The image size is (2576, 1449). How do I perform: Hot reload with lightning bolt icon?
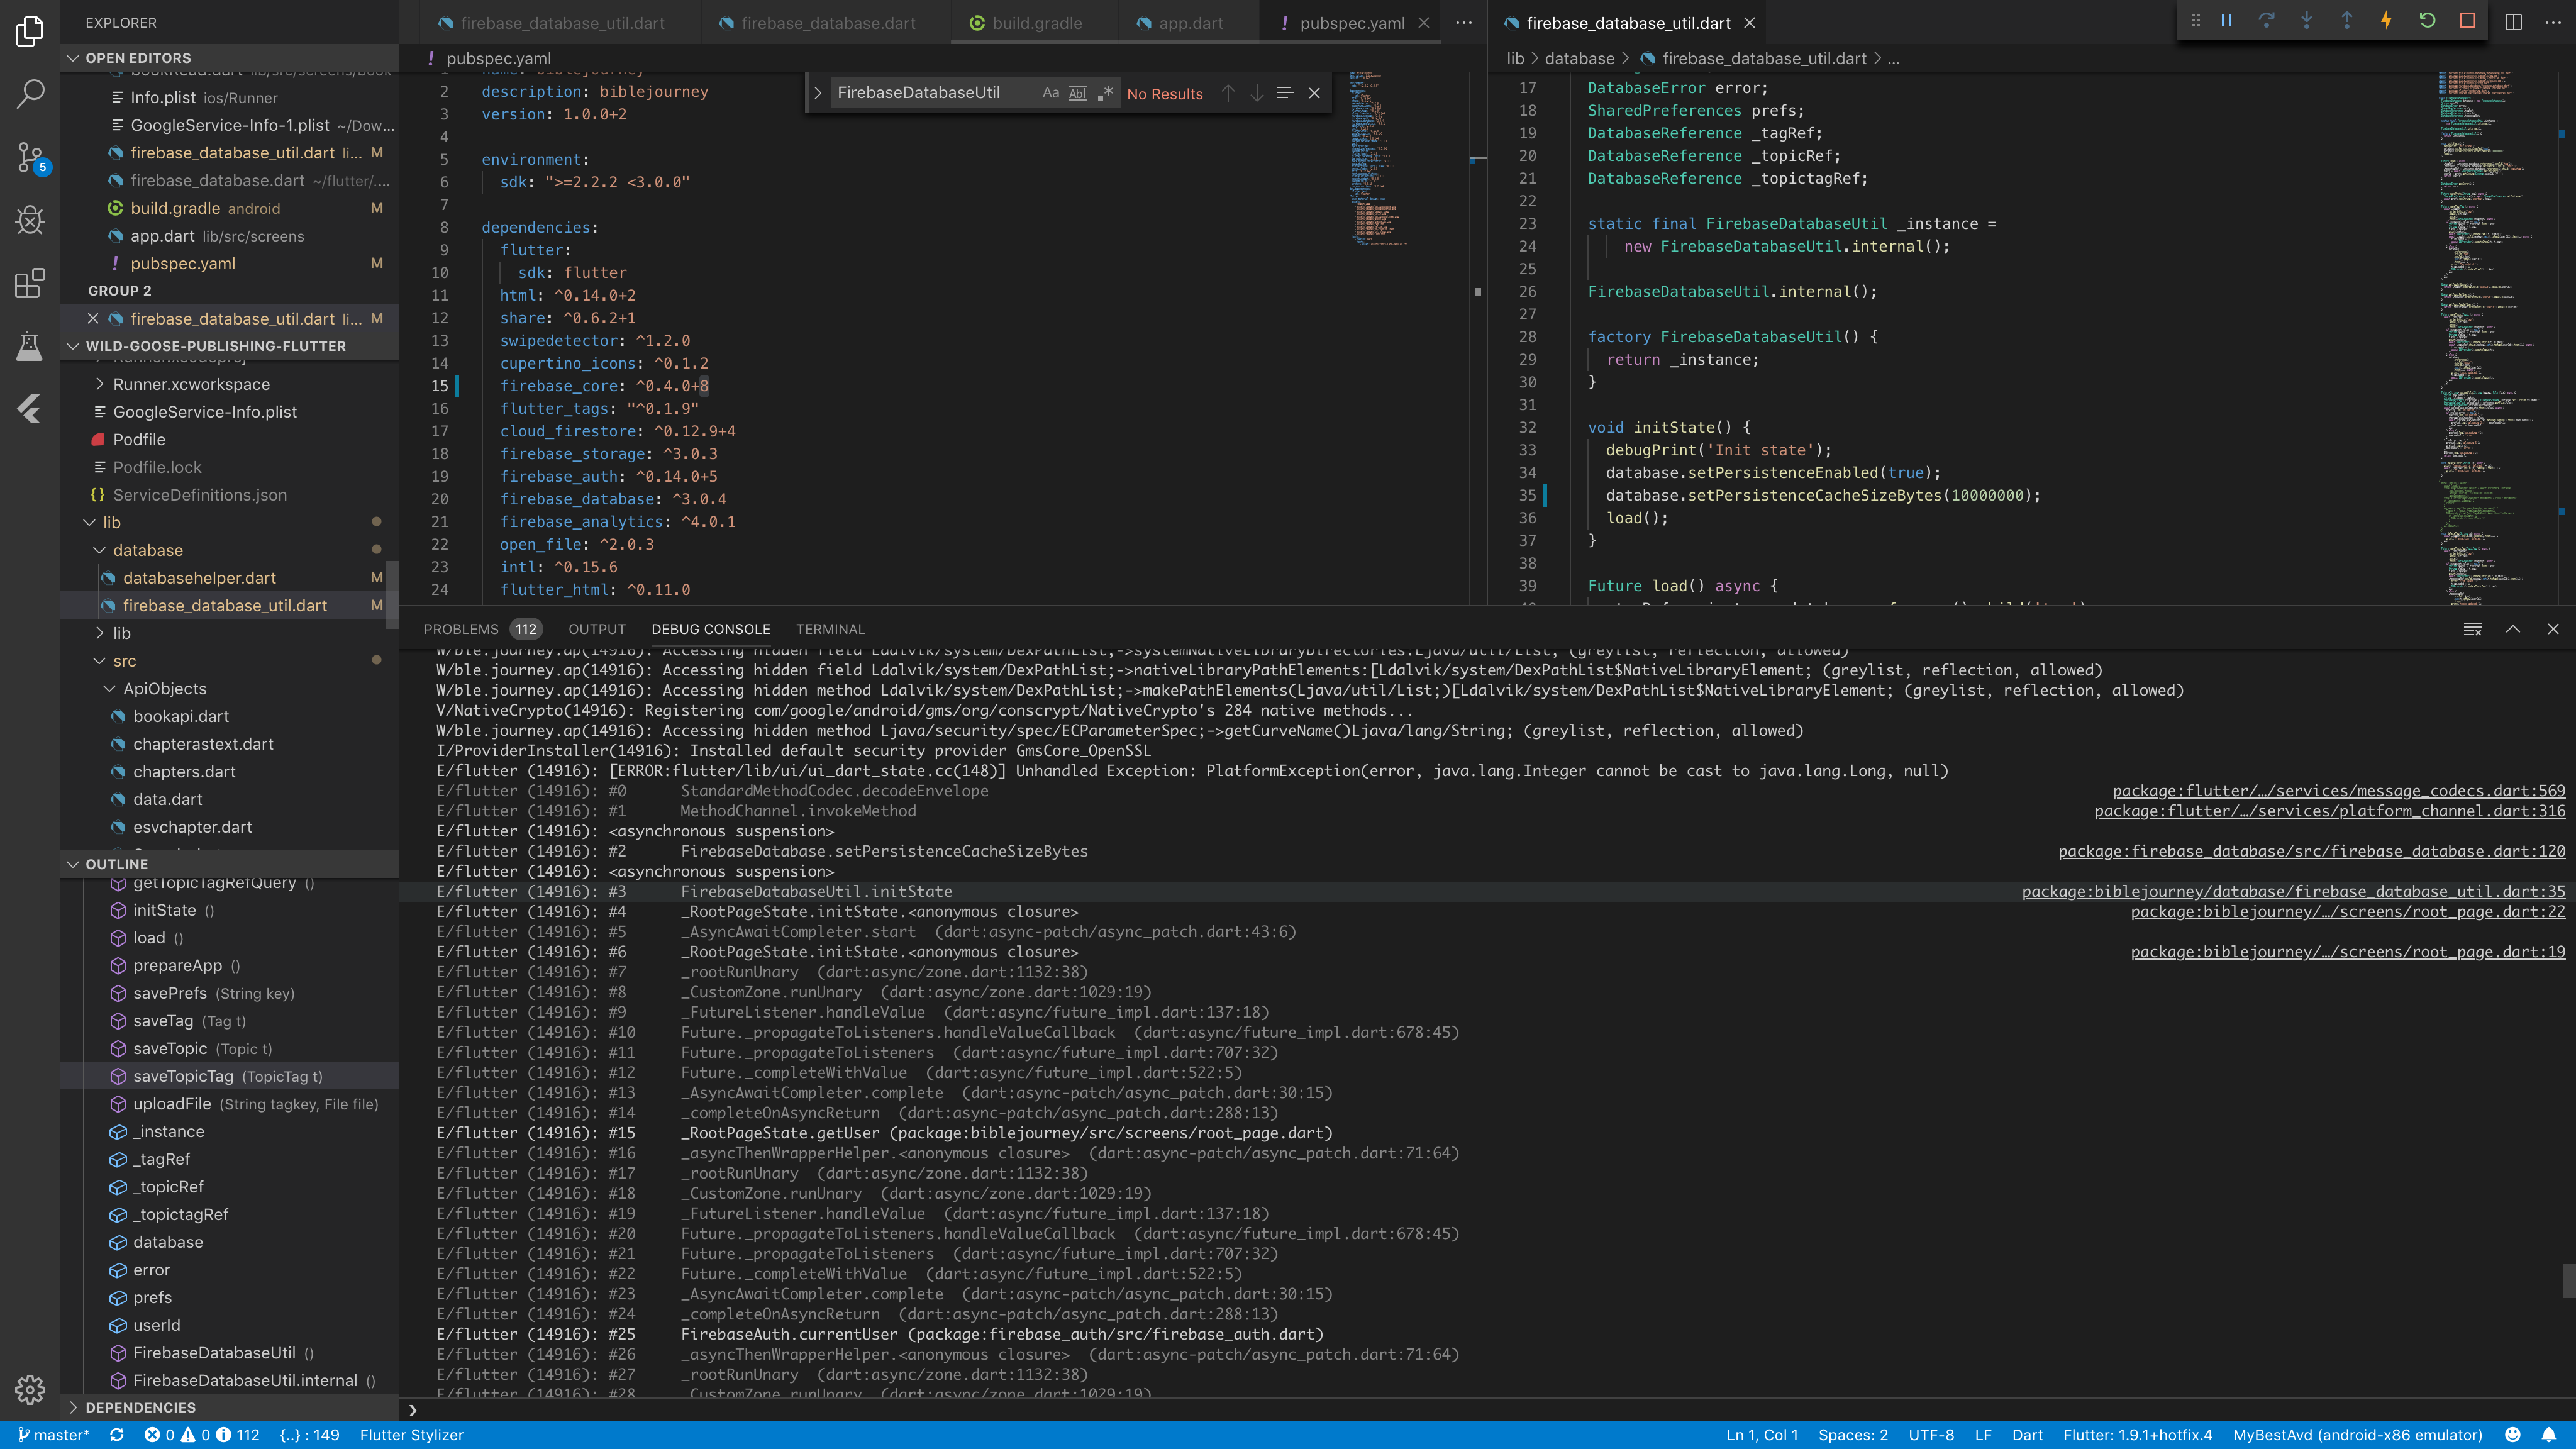[2386, 20]
